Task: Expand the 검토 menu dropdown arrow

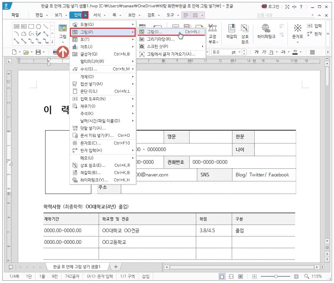Action: pos(159,15)
